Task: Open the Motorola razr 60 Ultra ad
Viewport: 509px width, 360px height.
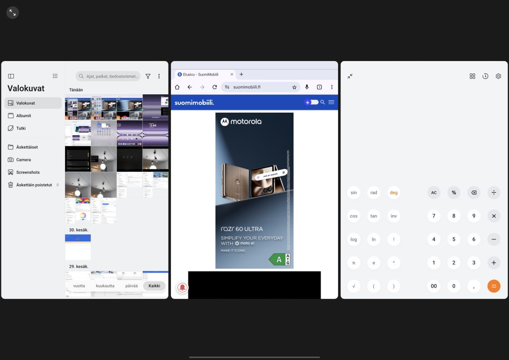Action: click(x=254, y=191)
